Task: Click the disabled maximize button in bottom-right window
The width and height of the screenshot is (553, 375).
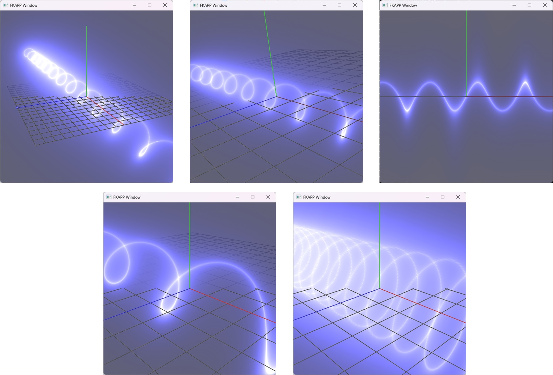Action: [443, 197]
